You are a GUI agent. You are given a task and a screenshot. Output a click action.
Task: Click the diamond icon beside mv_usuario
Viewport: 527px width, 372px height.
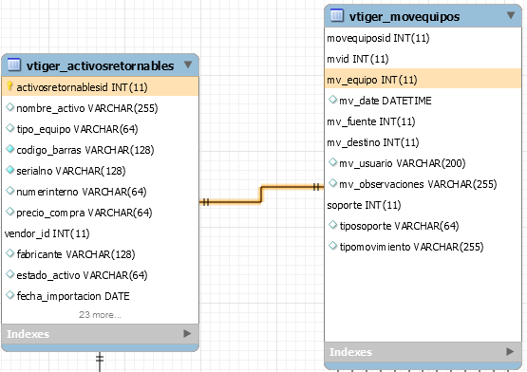(x=332, y=162)
